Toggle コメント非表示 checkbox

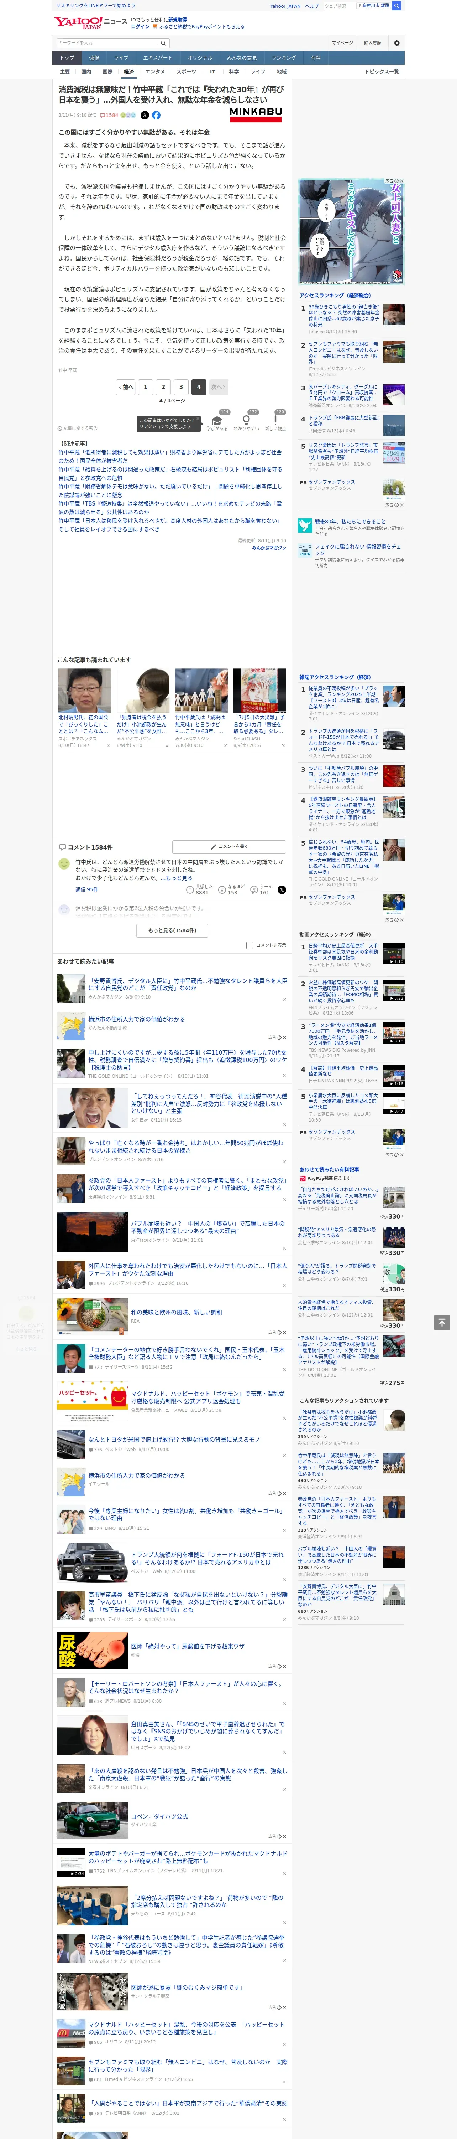(x=249, y=946)
